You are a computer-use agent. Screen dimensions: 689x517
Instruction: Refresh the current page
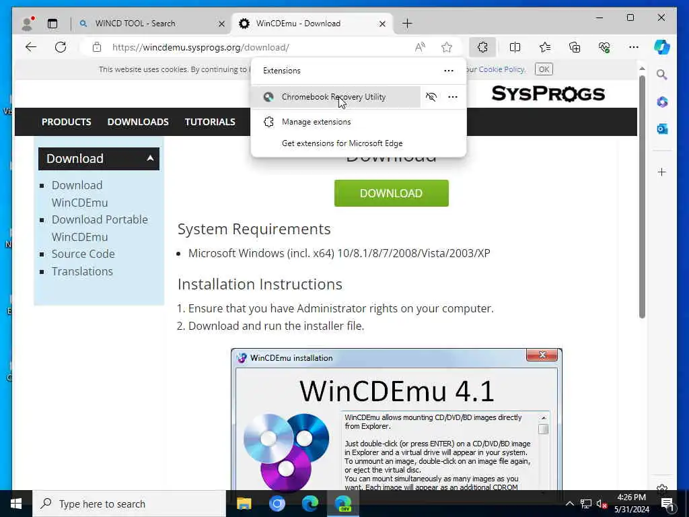click(61, 47)
